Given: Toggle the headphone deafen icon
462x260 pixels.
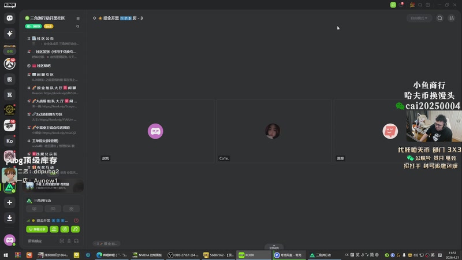Looking at the screenshot, I should (x=76, y=241).
